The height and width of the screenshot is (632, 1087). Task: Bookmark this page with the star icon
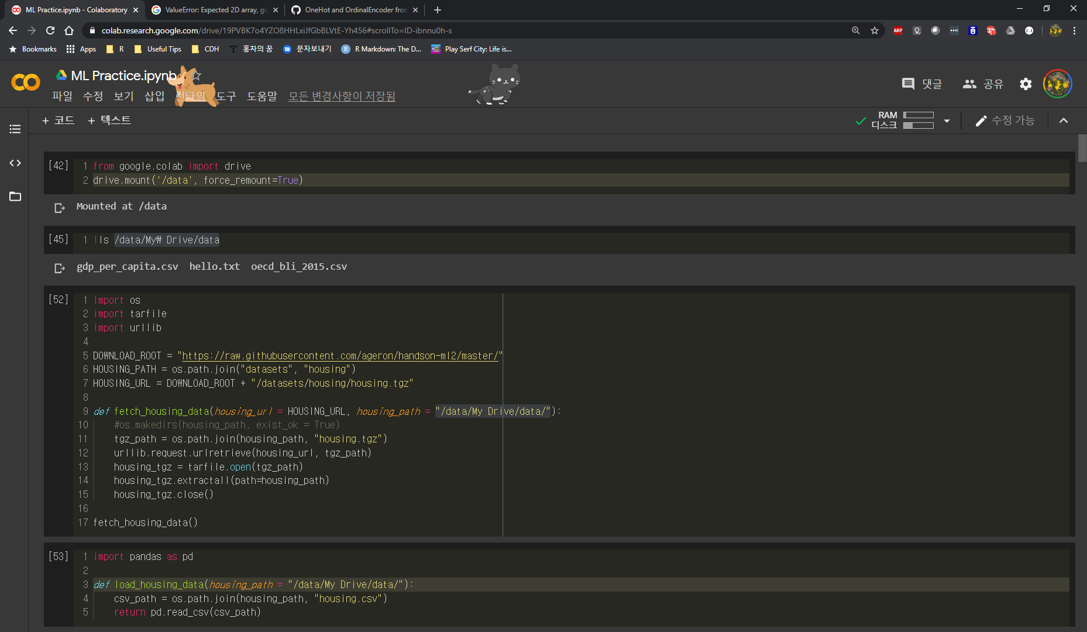(875, 30)
